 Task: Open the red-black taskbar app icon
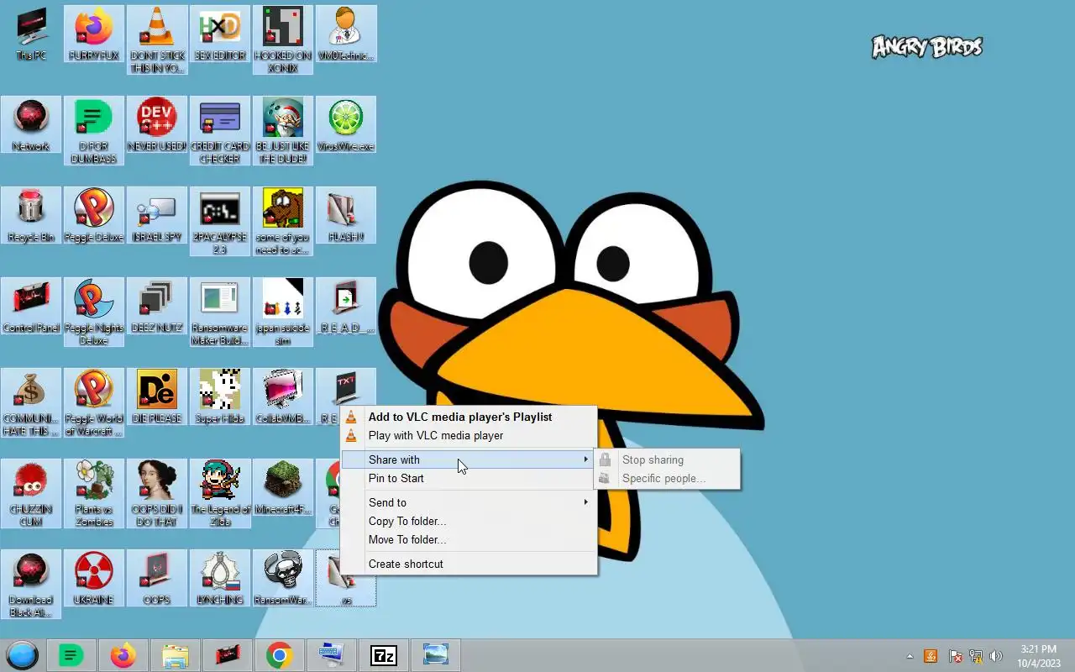coord(227,655)
